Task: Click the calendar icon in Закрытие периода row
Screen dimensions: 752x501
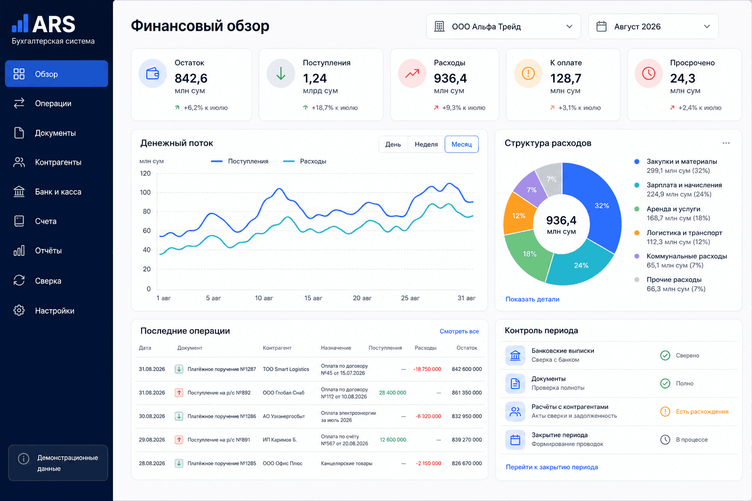Action: pyautogui.click(x=515, y=440)
